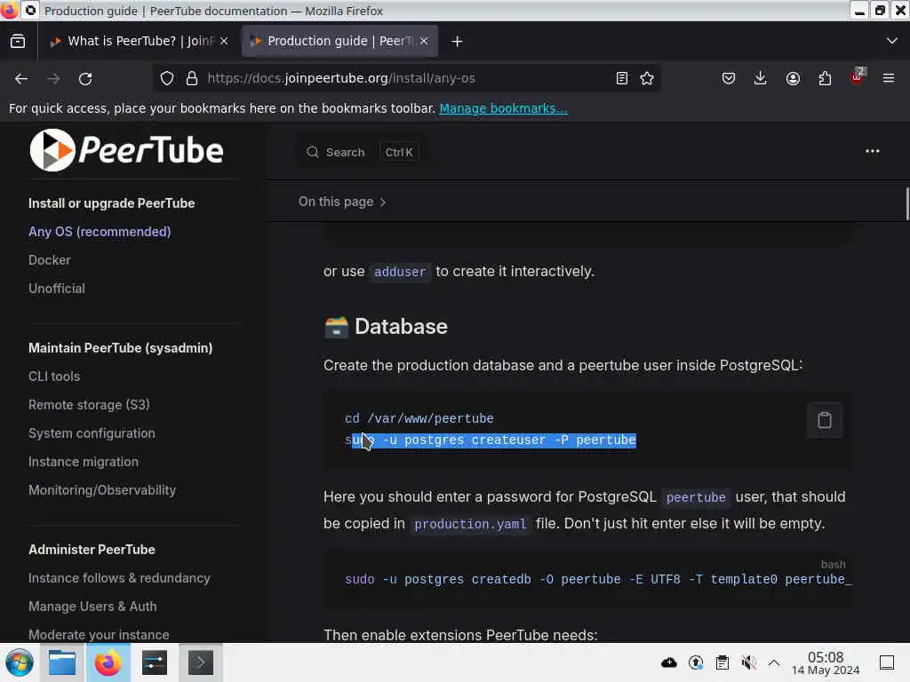Screen dimensions: 910x682
Task: Open the Start menu button
Action: tap(20, 662)
